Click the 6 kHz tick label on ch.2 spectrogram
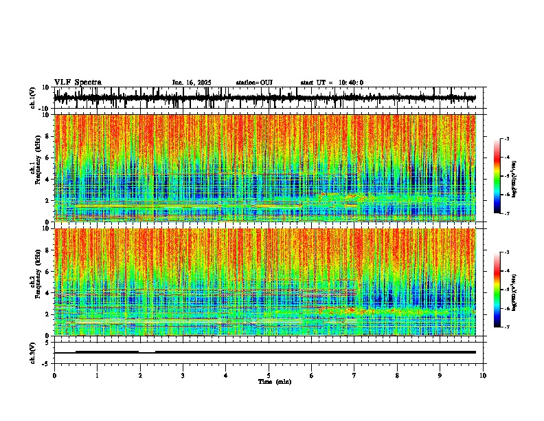Screen dimensions: 544x421 point(47,271)
